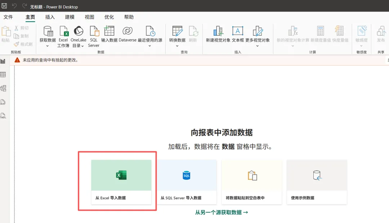Click the 发布 publish icon

point(381,31)
